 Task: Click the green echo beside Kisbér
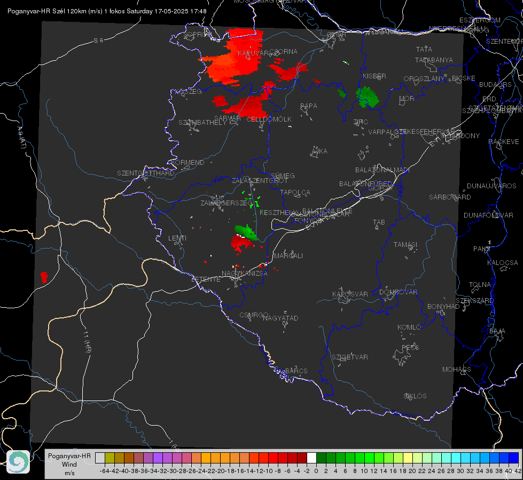tap(367, 97)
